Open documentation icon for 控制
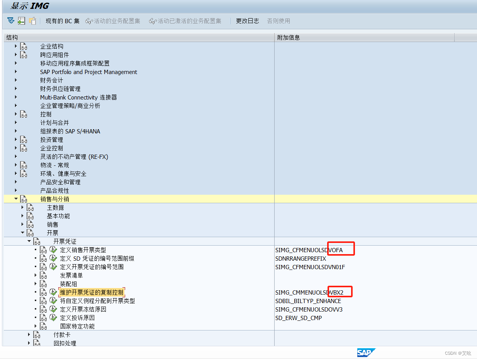The height and width of the screenshot is (359, 477). click(x=24, y=114)
